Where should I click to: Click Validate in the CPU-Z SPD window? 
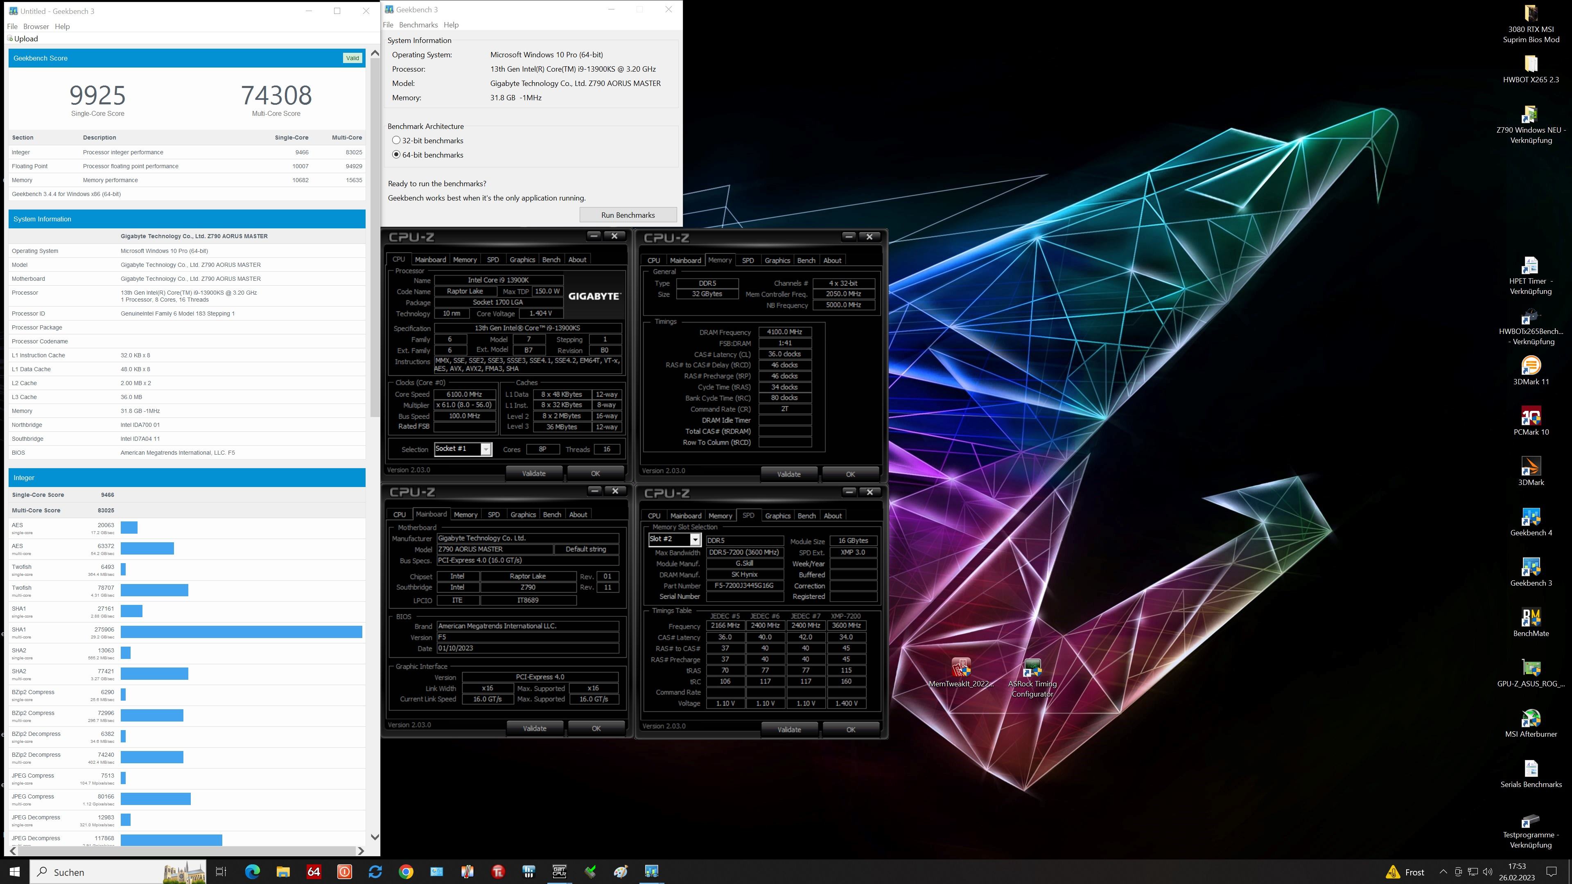(x=789, y=730)
